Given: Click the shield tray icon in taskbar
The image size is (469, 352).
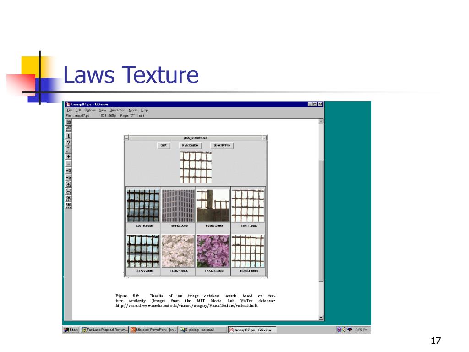Looking at the screenshot, I should click(x=339, y=330).
